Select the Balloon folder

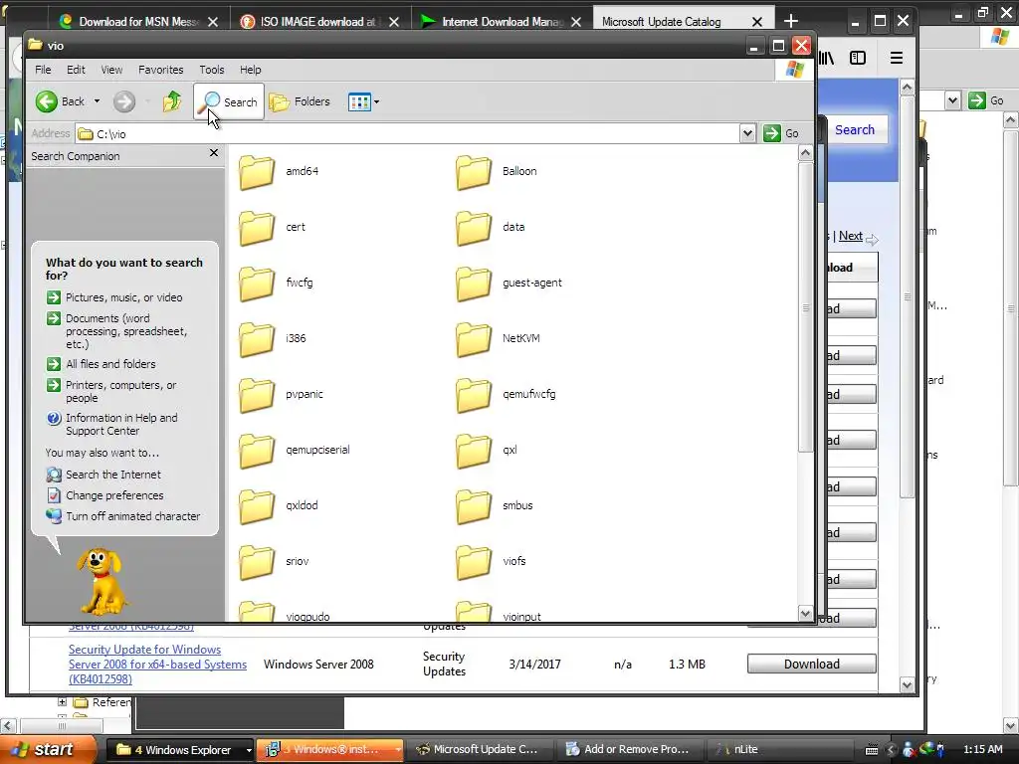(498, 171)
